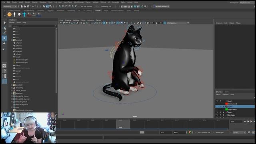Viewport: 256px width, 144px height.
Task: Click the Redo icon in the status line
Action: pyautogui.click(x=35, y=6)
